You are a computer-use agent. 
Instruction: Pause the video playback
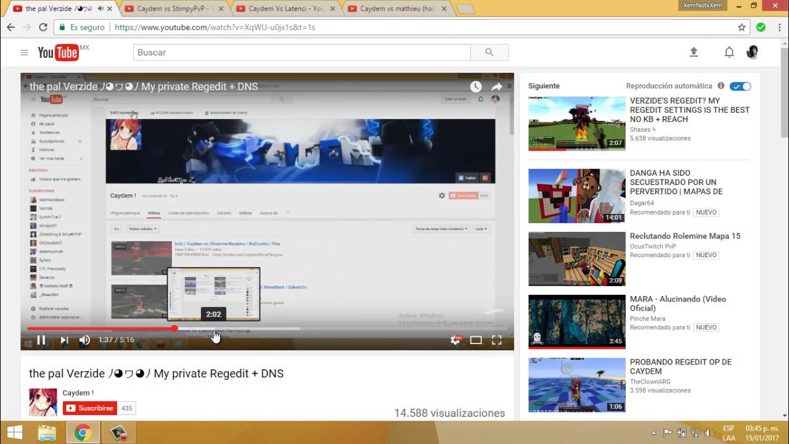[41, 340]
